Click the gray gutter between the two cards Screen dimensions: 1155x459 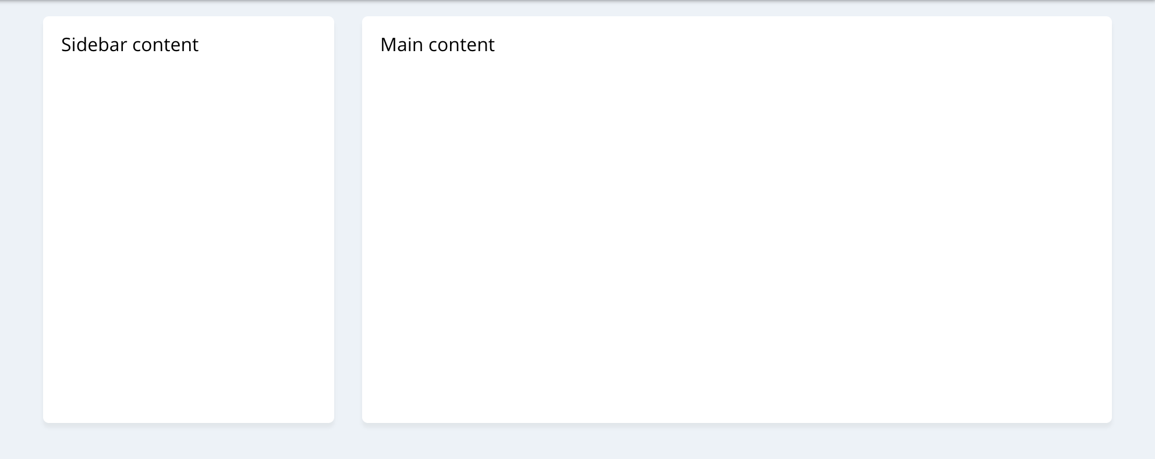[x=348, y=220]
